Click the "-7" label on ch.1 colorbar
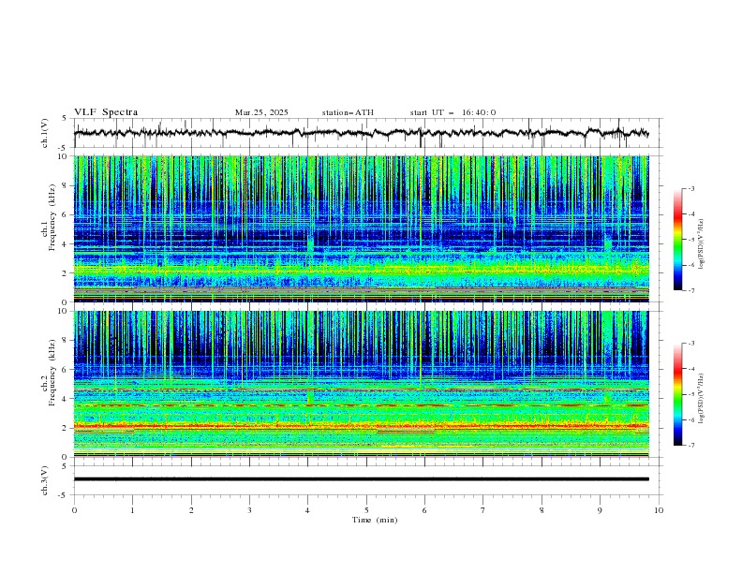This screenshot has width=742, height=573. coord(690,290)
